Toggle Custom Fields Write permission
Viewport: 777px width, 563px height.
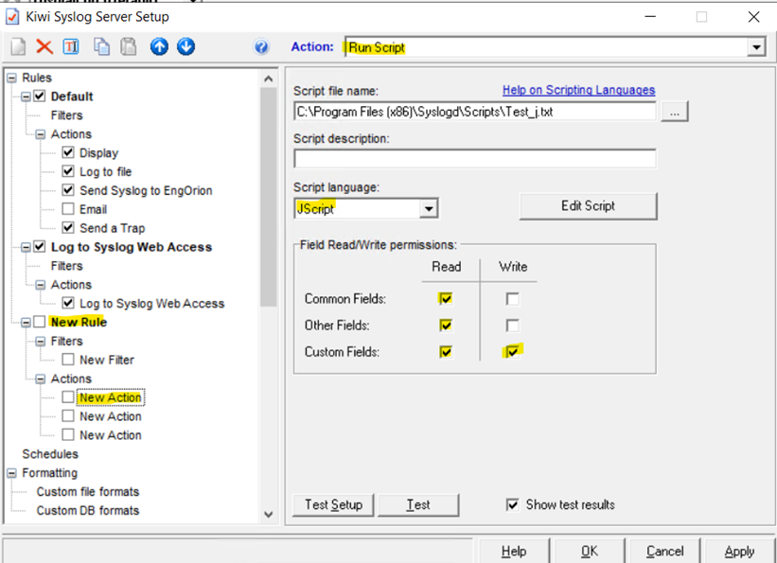coord(512,352)
